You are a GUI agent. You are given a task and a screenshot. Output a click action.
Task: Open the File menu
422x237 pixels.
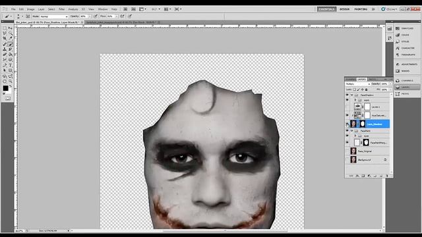click(x=13, y=9)
